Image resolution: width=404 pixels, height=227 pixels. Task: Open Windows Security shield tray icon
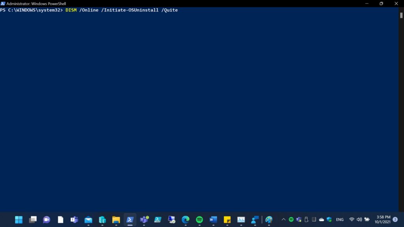click(x=329, y=220)
